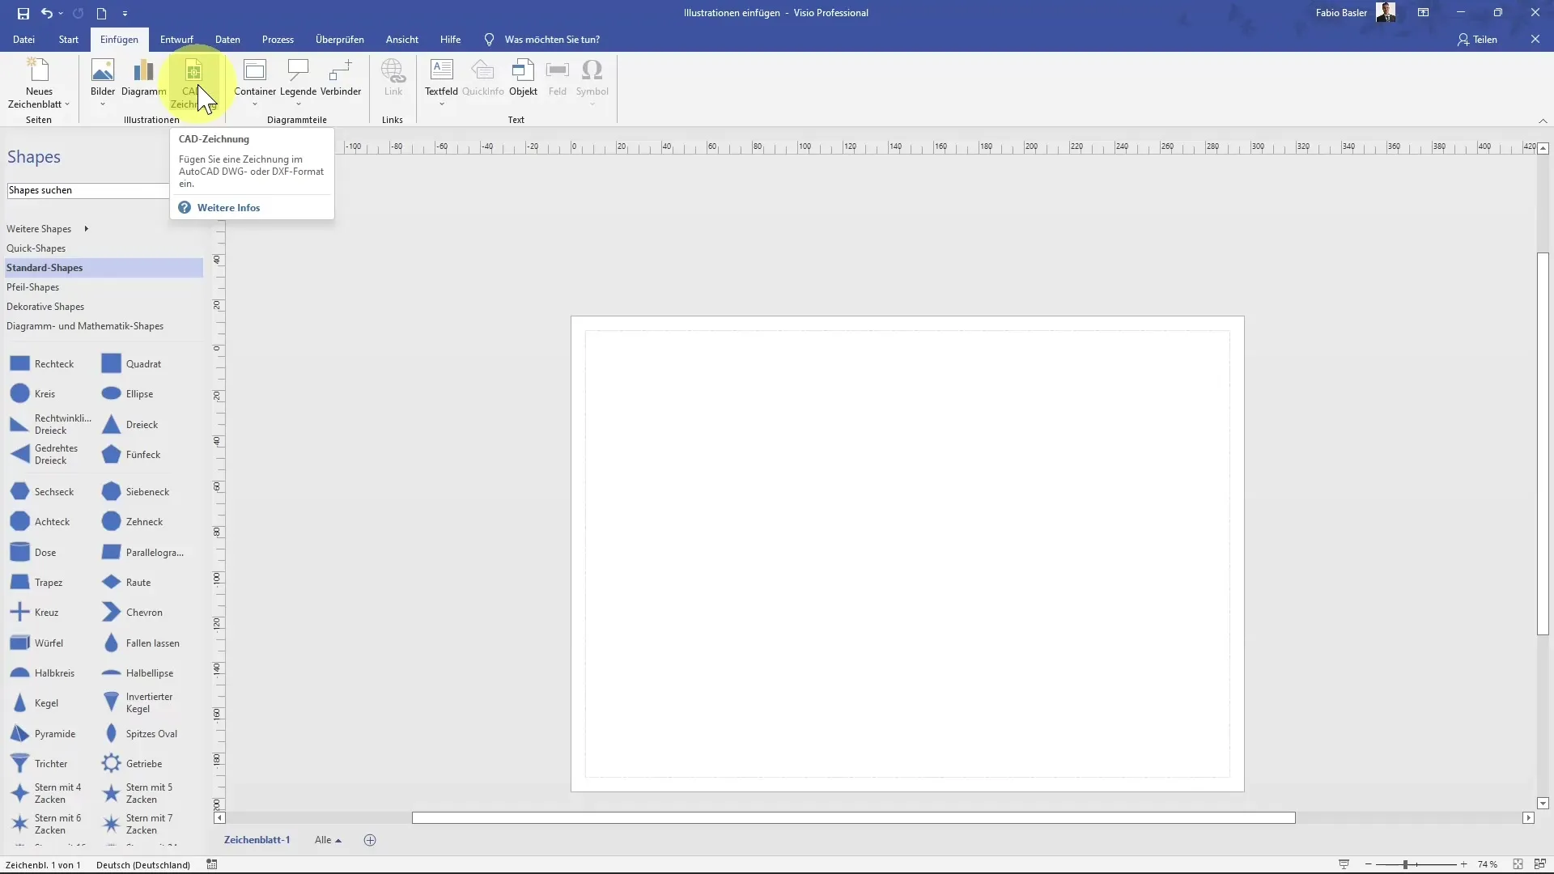
Task: Select the Würfel cube shape
Action: [36, 643]
